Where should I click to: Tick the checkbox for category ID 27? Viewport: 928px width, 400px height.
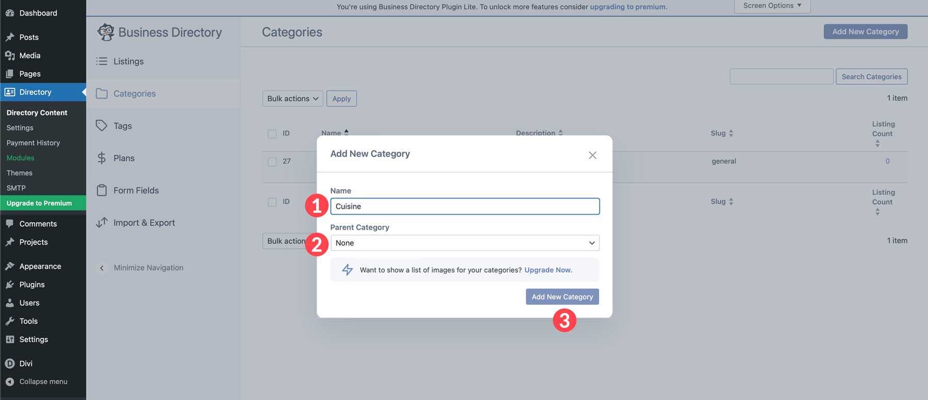coord(272,161)
